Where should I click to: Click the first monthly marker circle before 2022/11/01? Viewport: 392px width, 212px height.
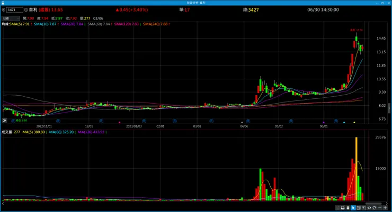coord(13,121)
